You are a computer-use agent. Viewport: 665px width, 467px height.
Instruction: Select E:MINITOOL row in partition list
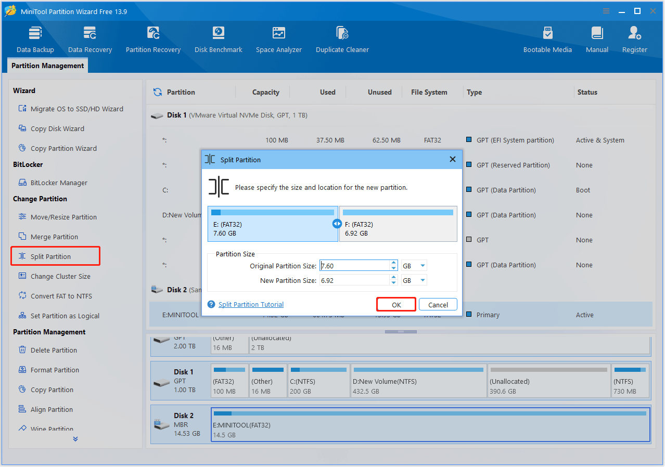coord(401,315)
